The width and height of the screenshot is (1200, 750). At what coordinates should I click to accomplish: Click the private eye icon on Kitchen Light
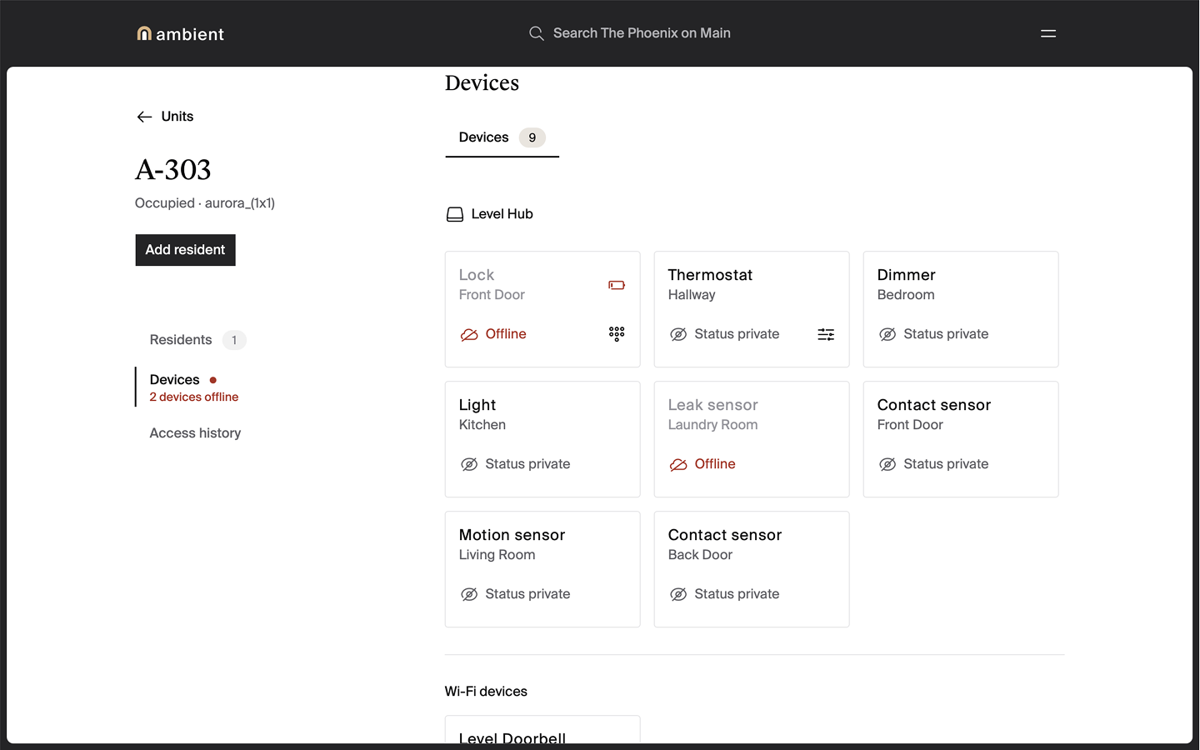[469, 464]
